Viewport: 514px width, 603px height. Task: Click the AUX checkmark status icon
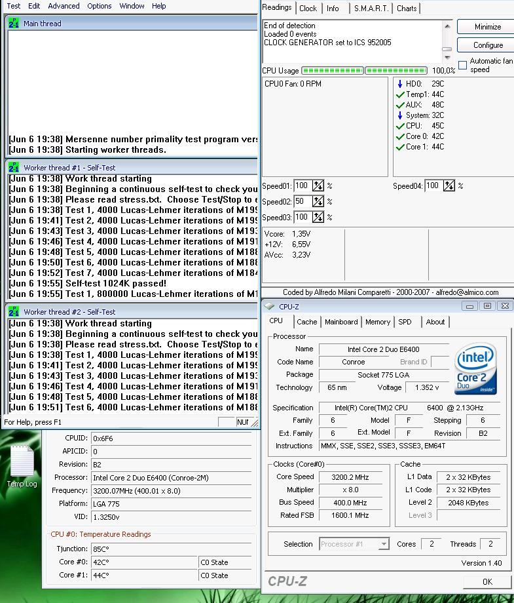point(400,105)
